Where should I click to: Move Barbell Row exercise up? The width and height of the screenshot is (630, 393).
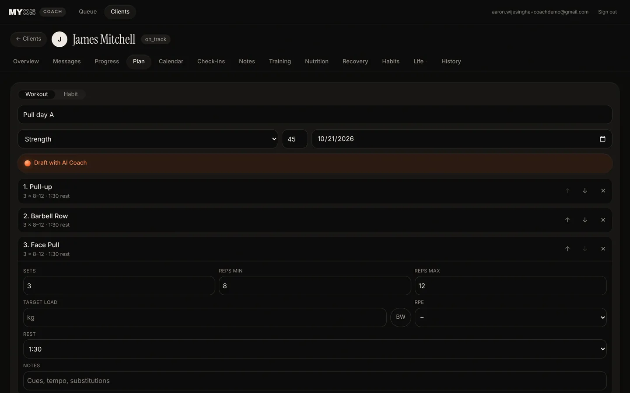pos(567,220)
